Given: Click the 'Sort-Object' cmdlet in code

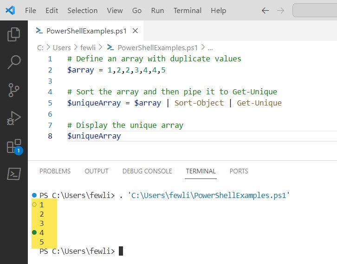Looking at the screenshot, I should click(199, 103).
